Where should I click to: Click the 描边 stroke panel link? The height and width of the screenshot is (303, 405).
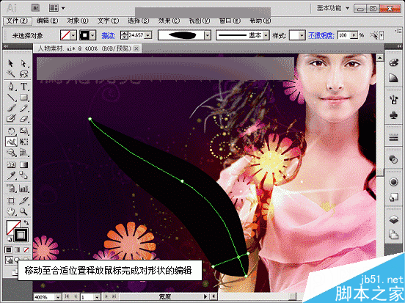[109, 35]
